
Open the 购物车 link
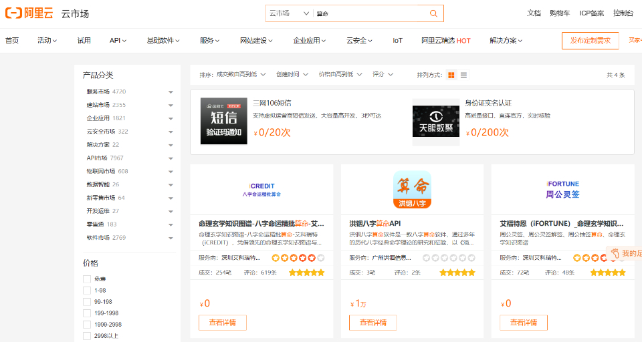(x=560, y=13)
